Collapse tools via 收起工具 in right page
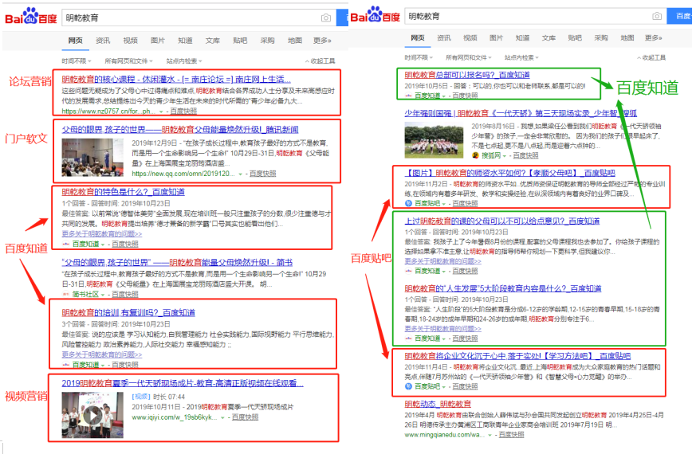 click(x=651, y=57)
